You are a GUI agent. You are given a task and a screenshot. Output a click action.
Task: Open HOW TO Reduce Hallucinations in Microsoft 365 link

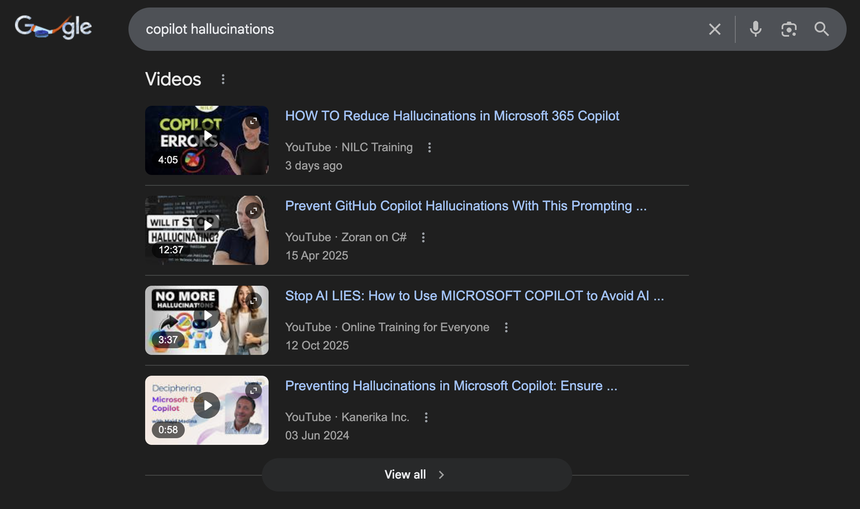[452, 116]
